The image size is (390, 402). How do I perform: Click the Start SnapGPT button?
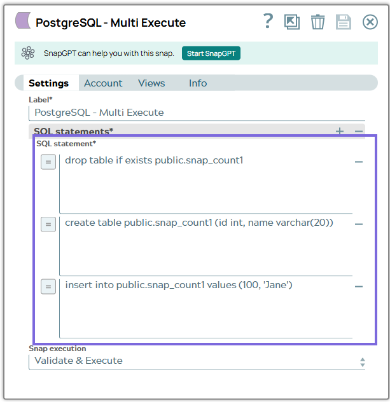pos(211,53)
